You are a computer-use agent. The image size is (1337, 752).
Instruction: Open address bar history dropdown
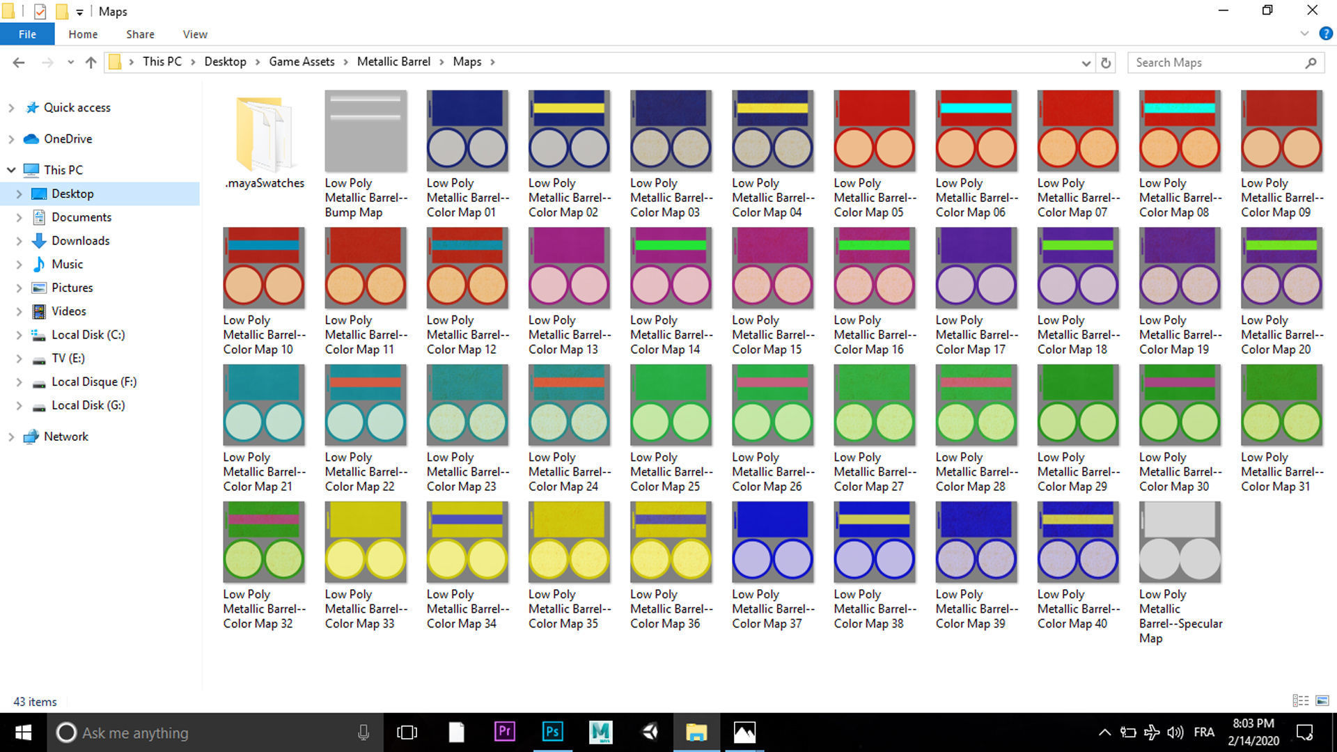[1086, 63]
